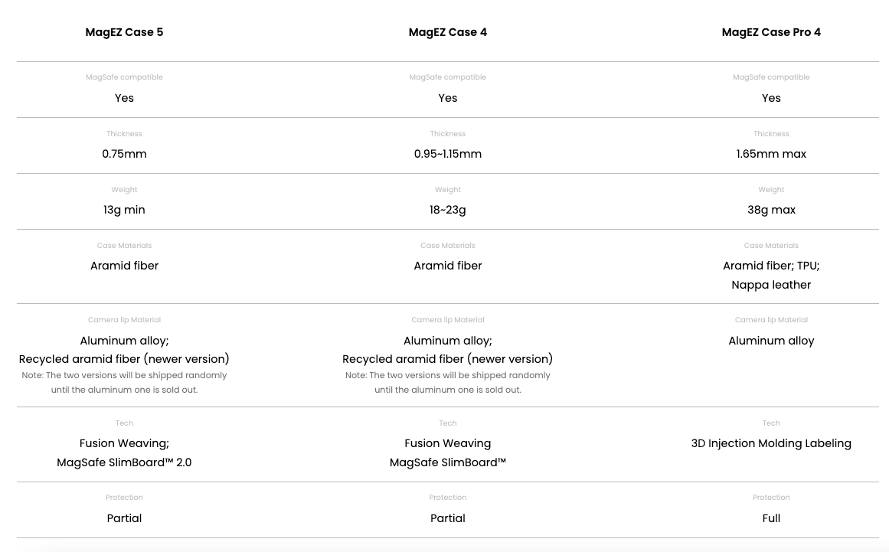Click Partial protection under MagEZ Case 5

(x=124, y=518)
